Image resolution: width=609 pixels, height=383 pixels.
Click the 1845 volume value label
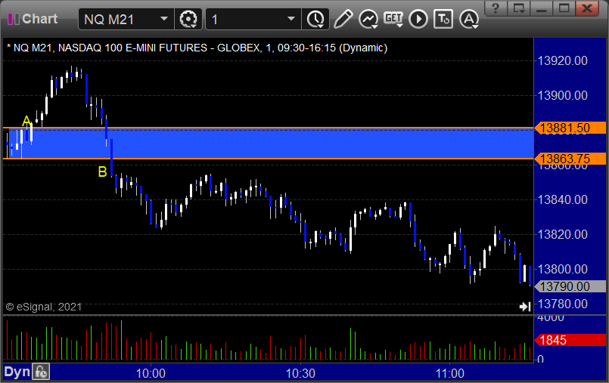(570, 340)
